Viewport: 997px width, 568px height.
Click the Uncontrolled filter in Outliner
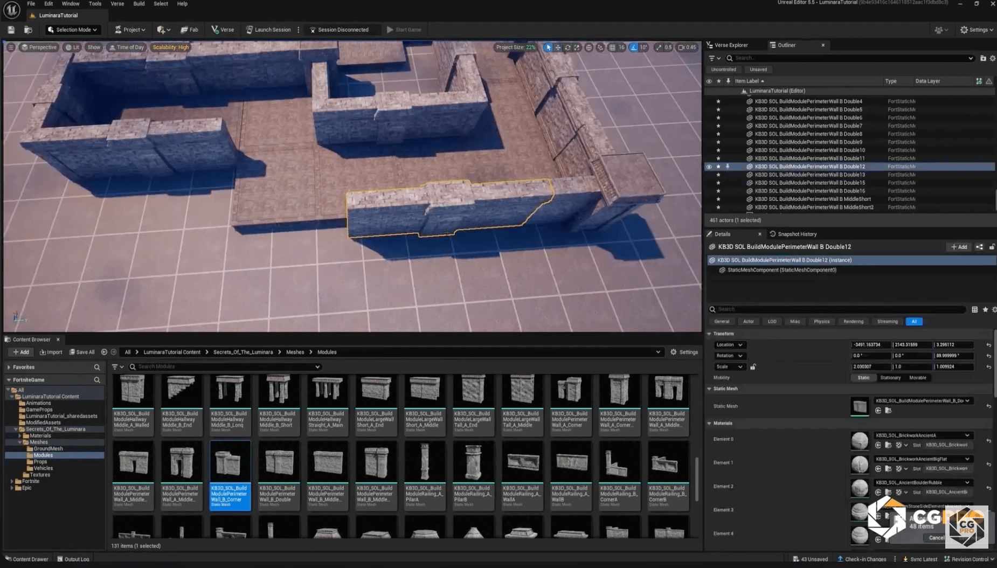pos(723,70)
